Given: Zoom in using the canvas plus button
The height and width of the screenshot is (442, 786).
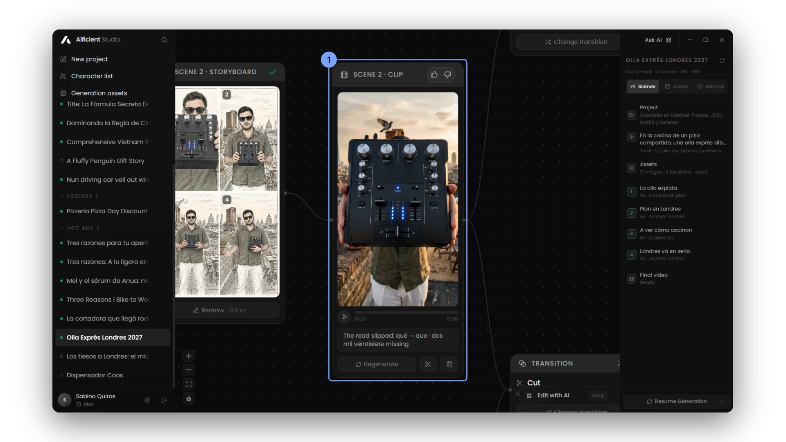Looking at the screenshot, I should [189, 356].
